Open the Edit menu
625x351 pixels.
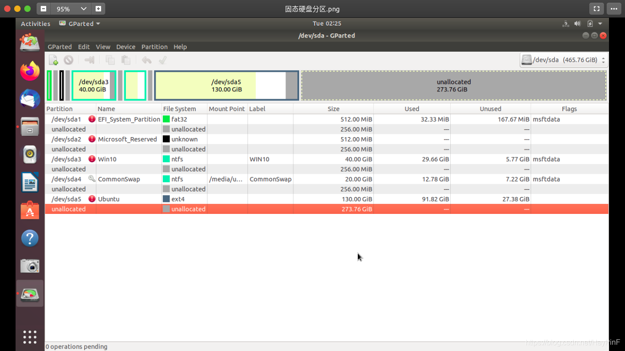[x=84, y=47]
